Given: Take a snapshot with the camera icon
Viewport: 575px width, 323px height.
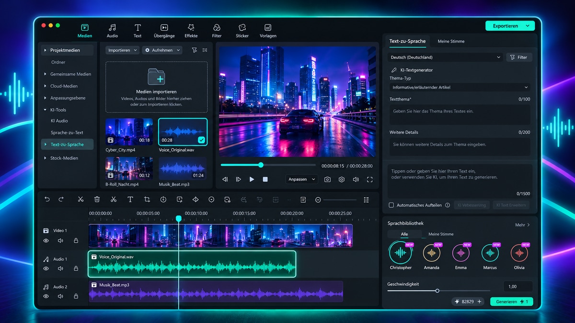Looking at the screenshot, I should tap(327, 179).
